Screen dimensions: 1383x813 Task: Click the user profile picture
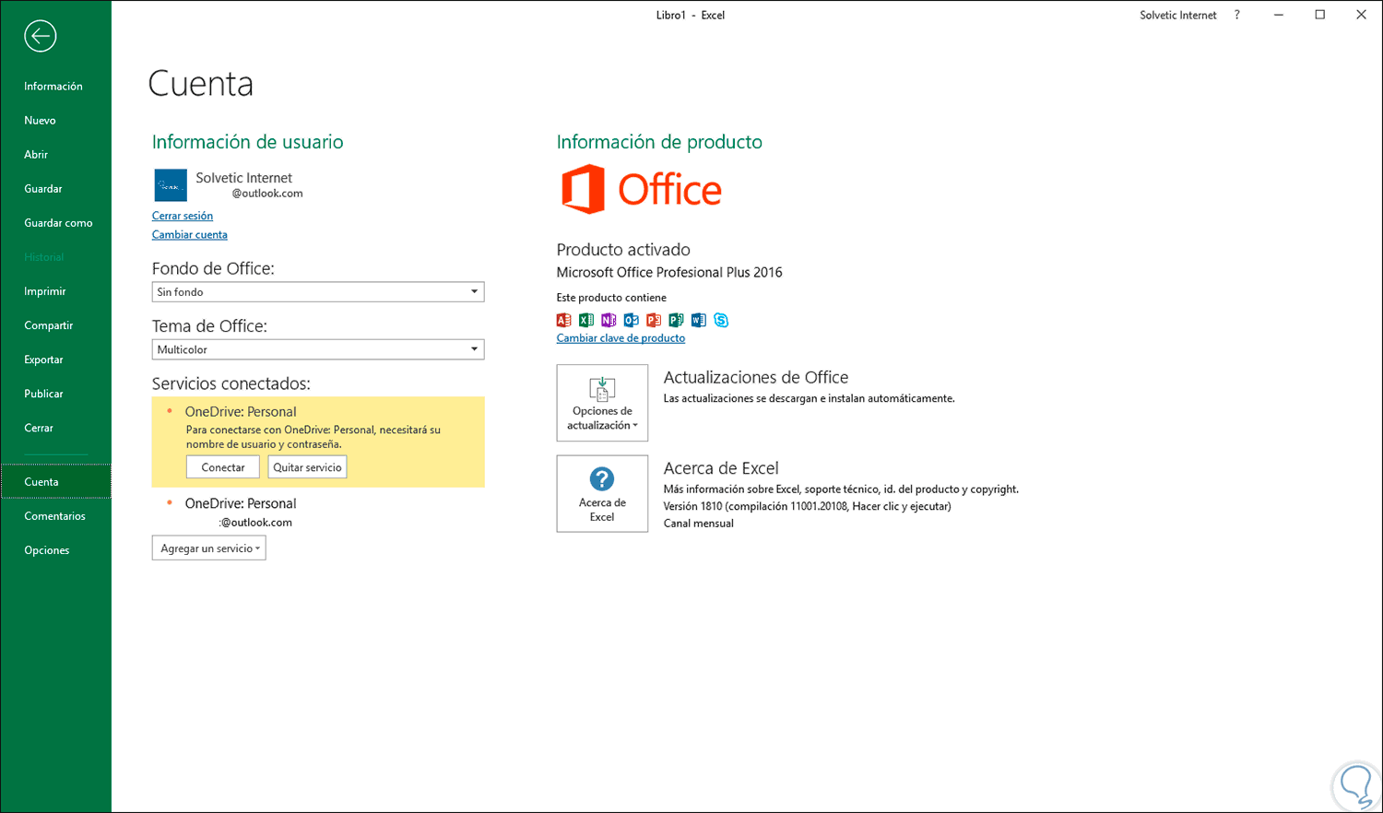click(171, 185)
